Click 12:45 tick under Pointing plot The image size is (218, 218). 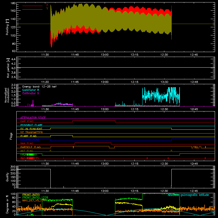pyautogui.click(x=194, y=55)
